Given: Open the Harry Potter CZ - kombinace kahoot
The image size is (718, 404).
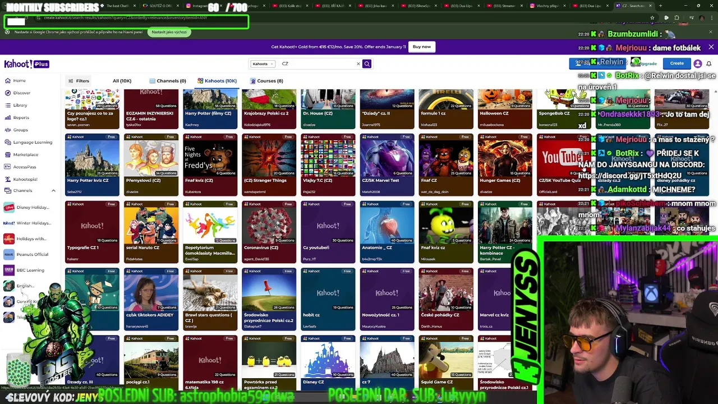Looking at the screenshot, I should click(505, 232).
